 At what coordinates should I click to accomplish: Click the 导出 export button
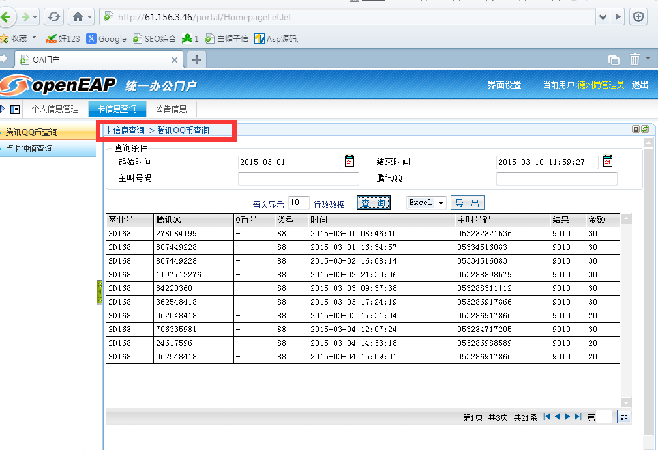tap(468, 203)
